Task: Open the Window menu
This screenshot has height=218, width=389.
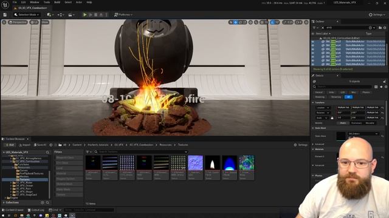Action: pyautogui.click(x=35, y=2)
